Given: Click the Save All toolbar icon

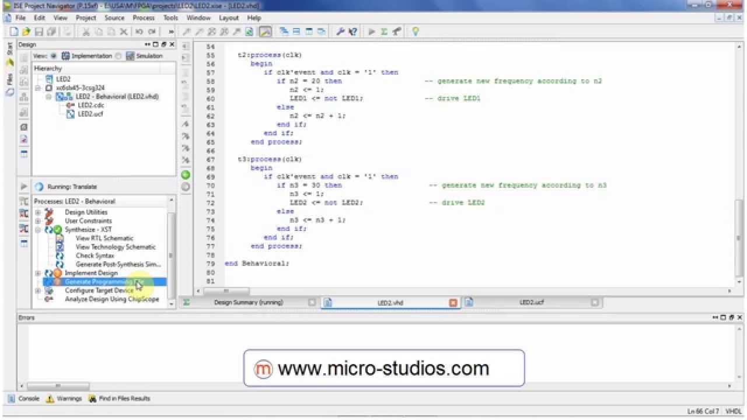Looking at the screenshot, I should pos(51,32).
